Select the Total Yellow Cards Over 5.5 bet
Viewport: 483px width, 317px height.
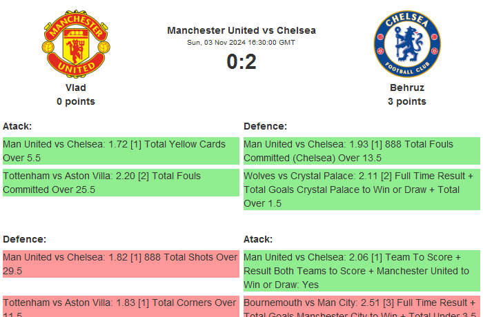pos(121,151)
